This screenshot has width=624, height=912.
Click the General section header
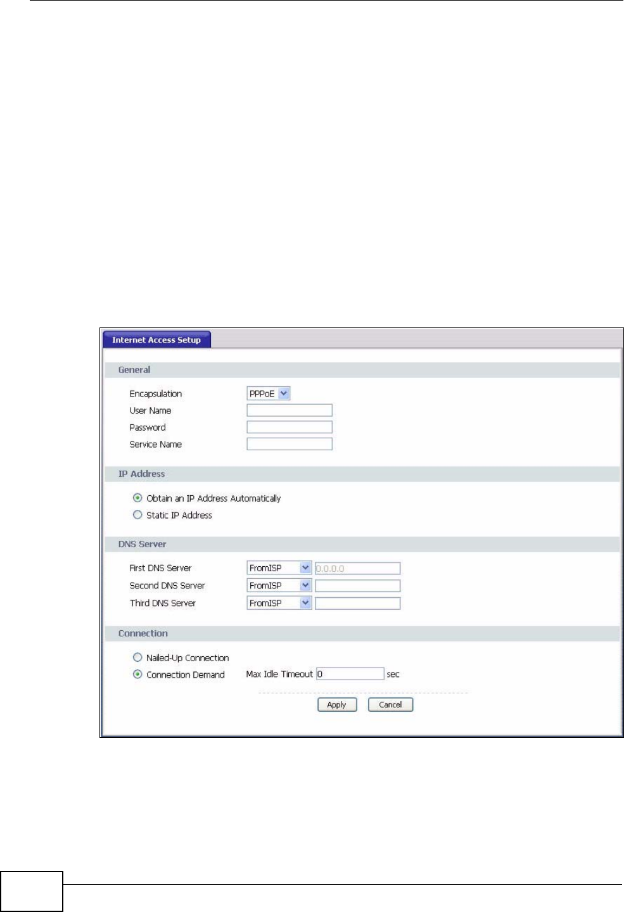[x=362, y=370]
